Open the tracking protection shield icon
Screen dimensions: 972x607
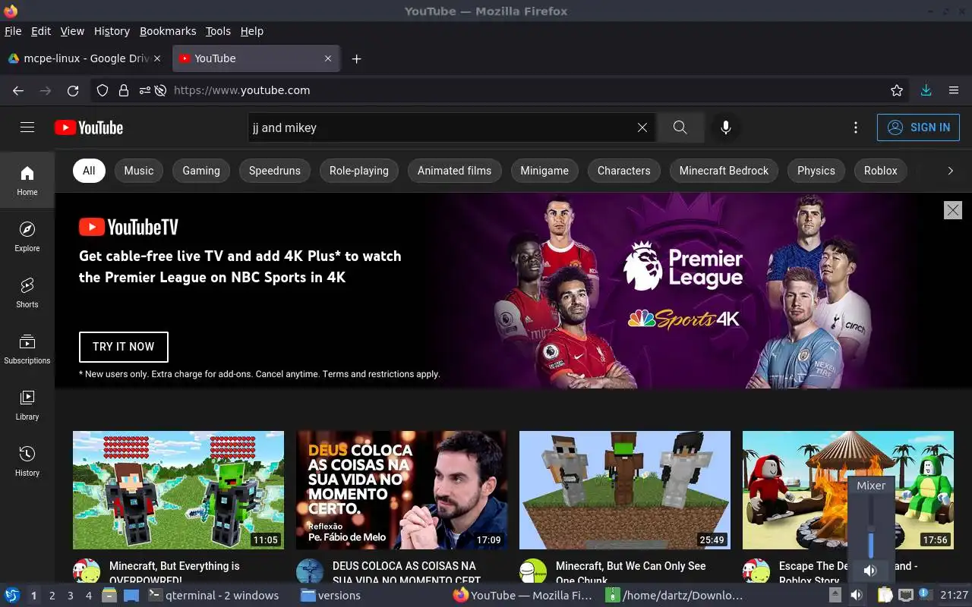coord(103,90)
